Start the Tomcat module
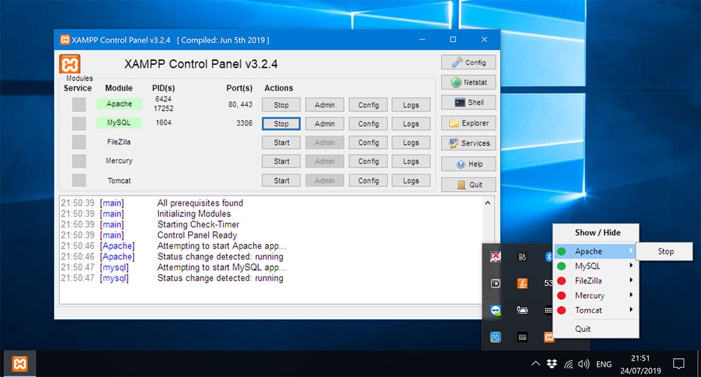This screenshot has height=377, width=701. pyautogui.click(x=281, y=181)
